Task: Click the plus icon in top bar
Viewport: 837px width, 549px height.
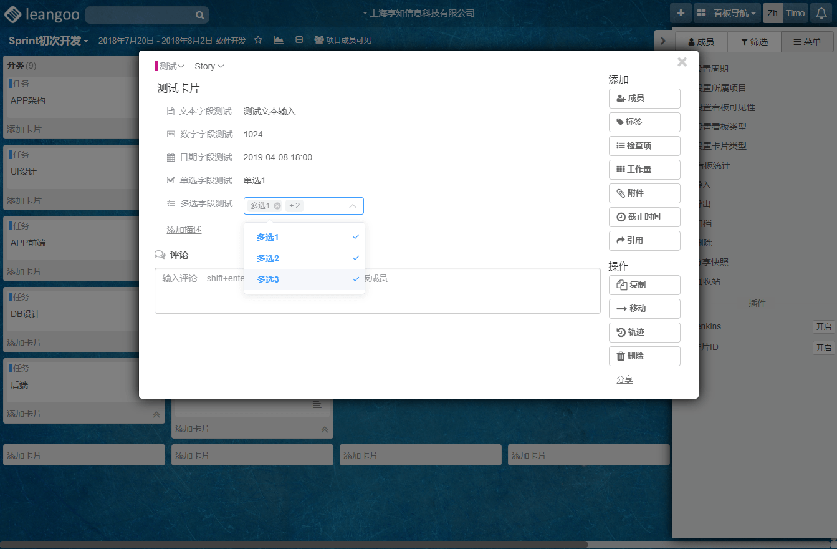Action: pos(680,13)
